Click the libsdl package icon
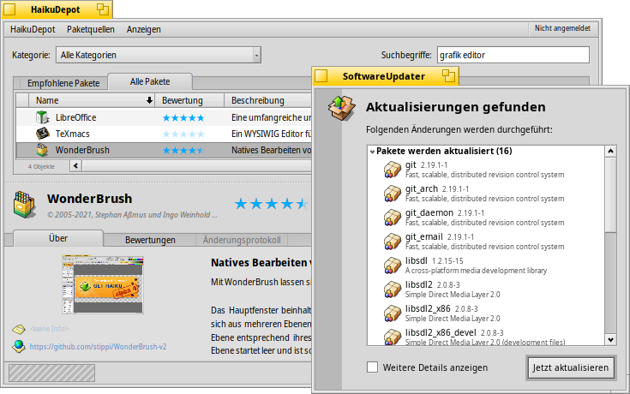Image resolution: width=630 pixels, height=394 pixels. [393, 266]
